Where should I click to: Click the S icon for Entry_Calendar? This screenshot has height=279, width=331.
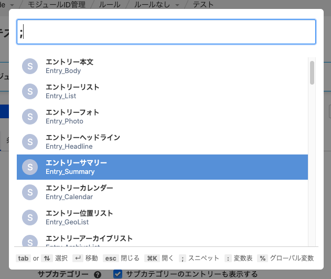30,192
